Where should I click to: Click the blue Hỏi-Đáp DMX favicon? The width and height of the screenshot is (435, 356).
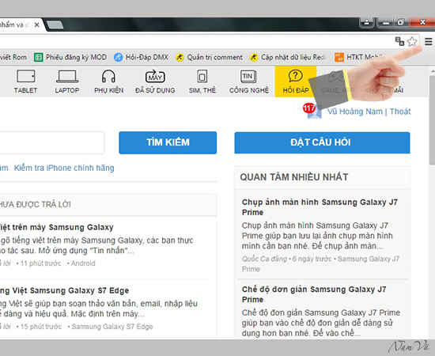click(118, 58)
